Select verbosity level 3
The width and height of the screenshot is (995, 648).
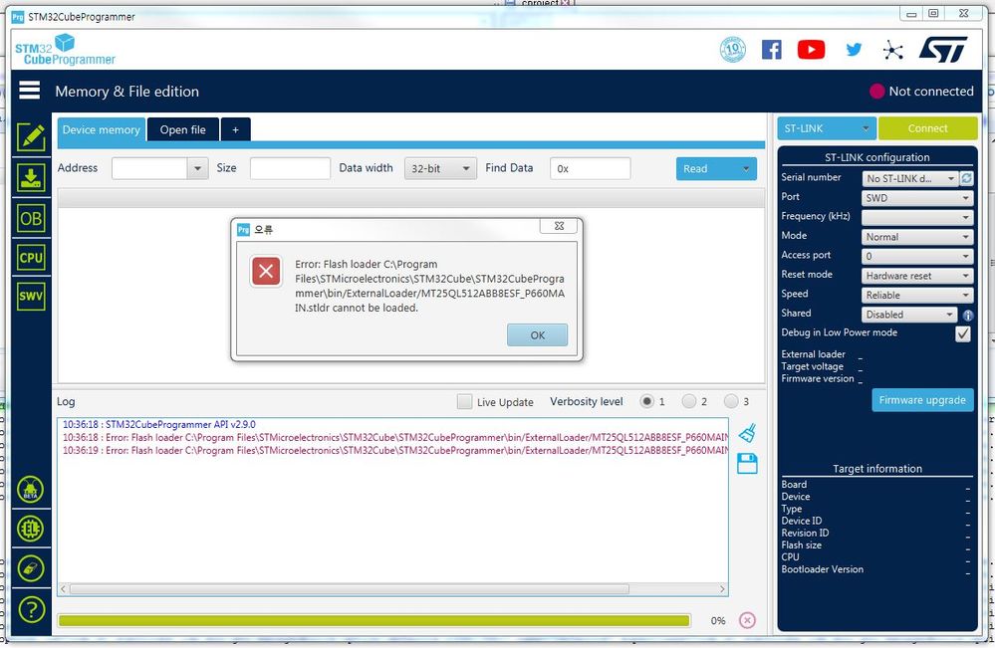(x=731, y=401)
